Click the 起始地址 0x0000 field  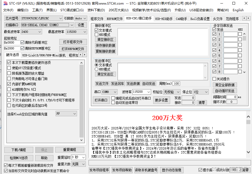12,42
